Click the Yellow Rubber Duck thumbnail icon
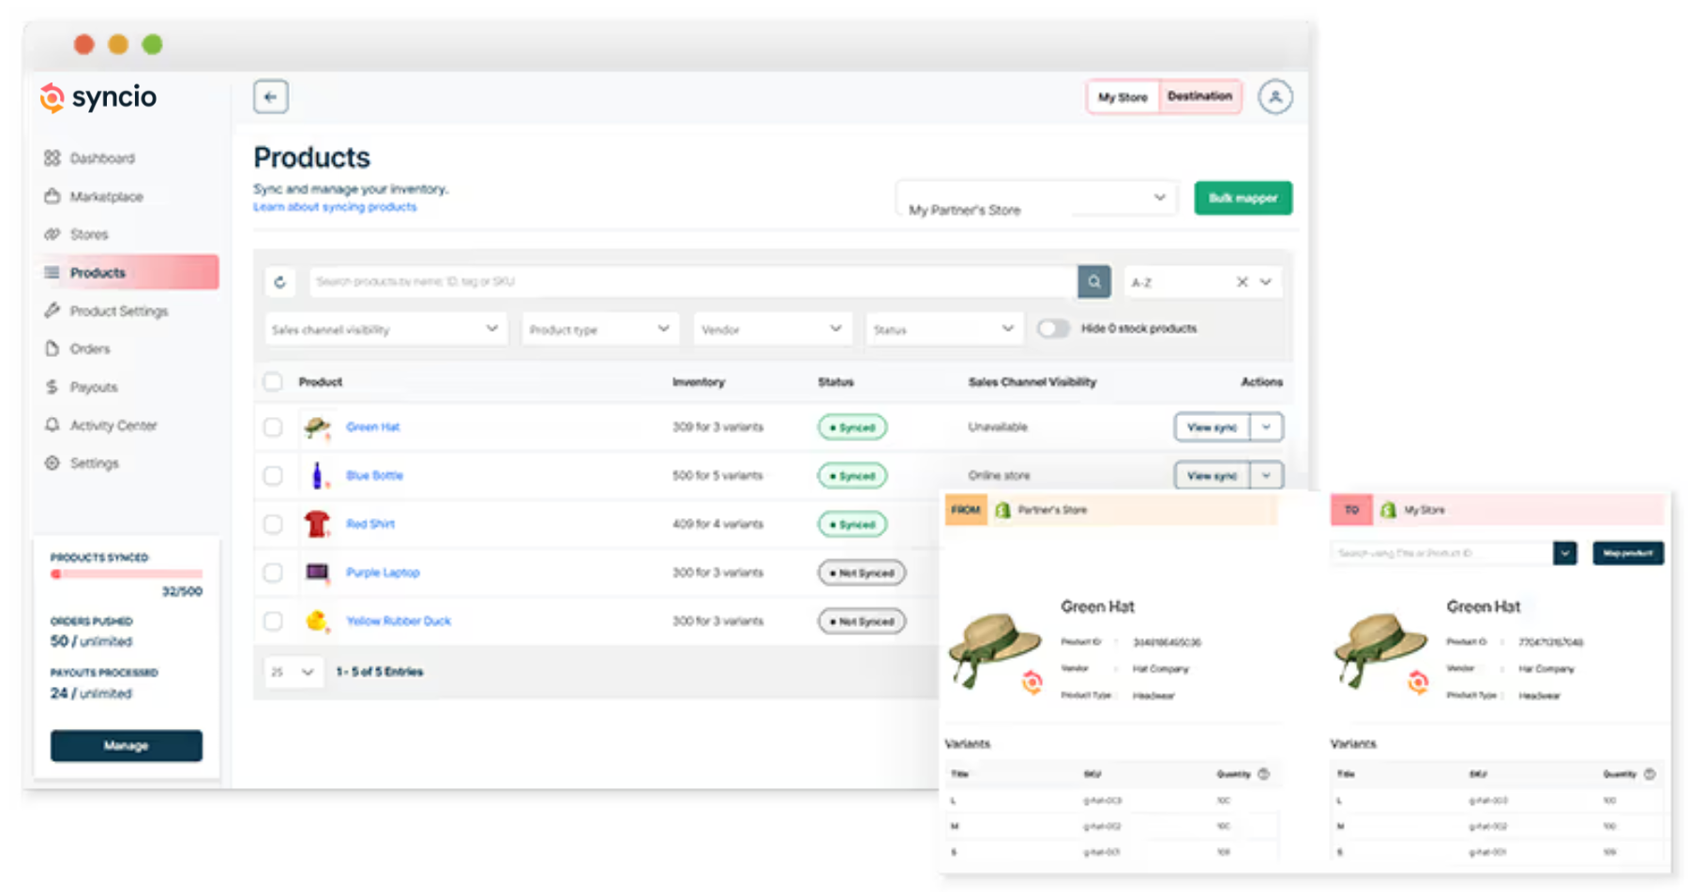 317,620
